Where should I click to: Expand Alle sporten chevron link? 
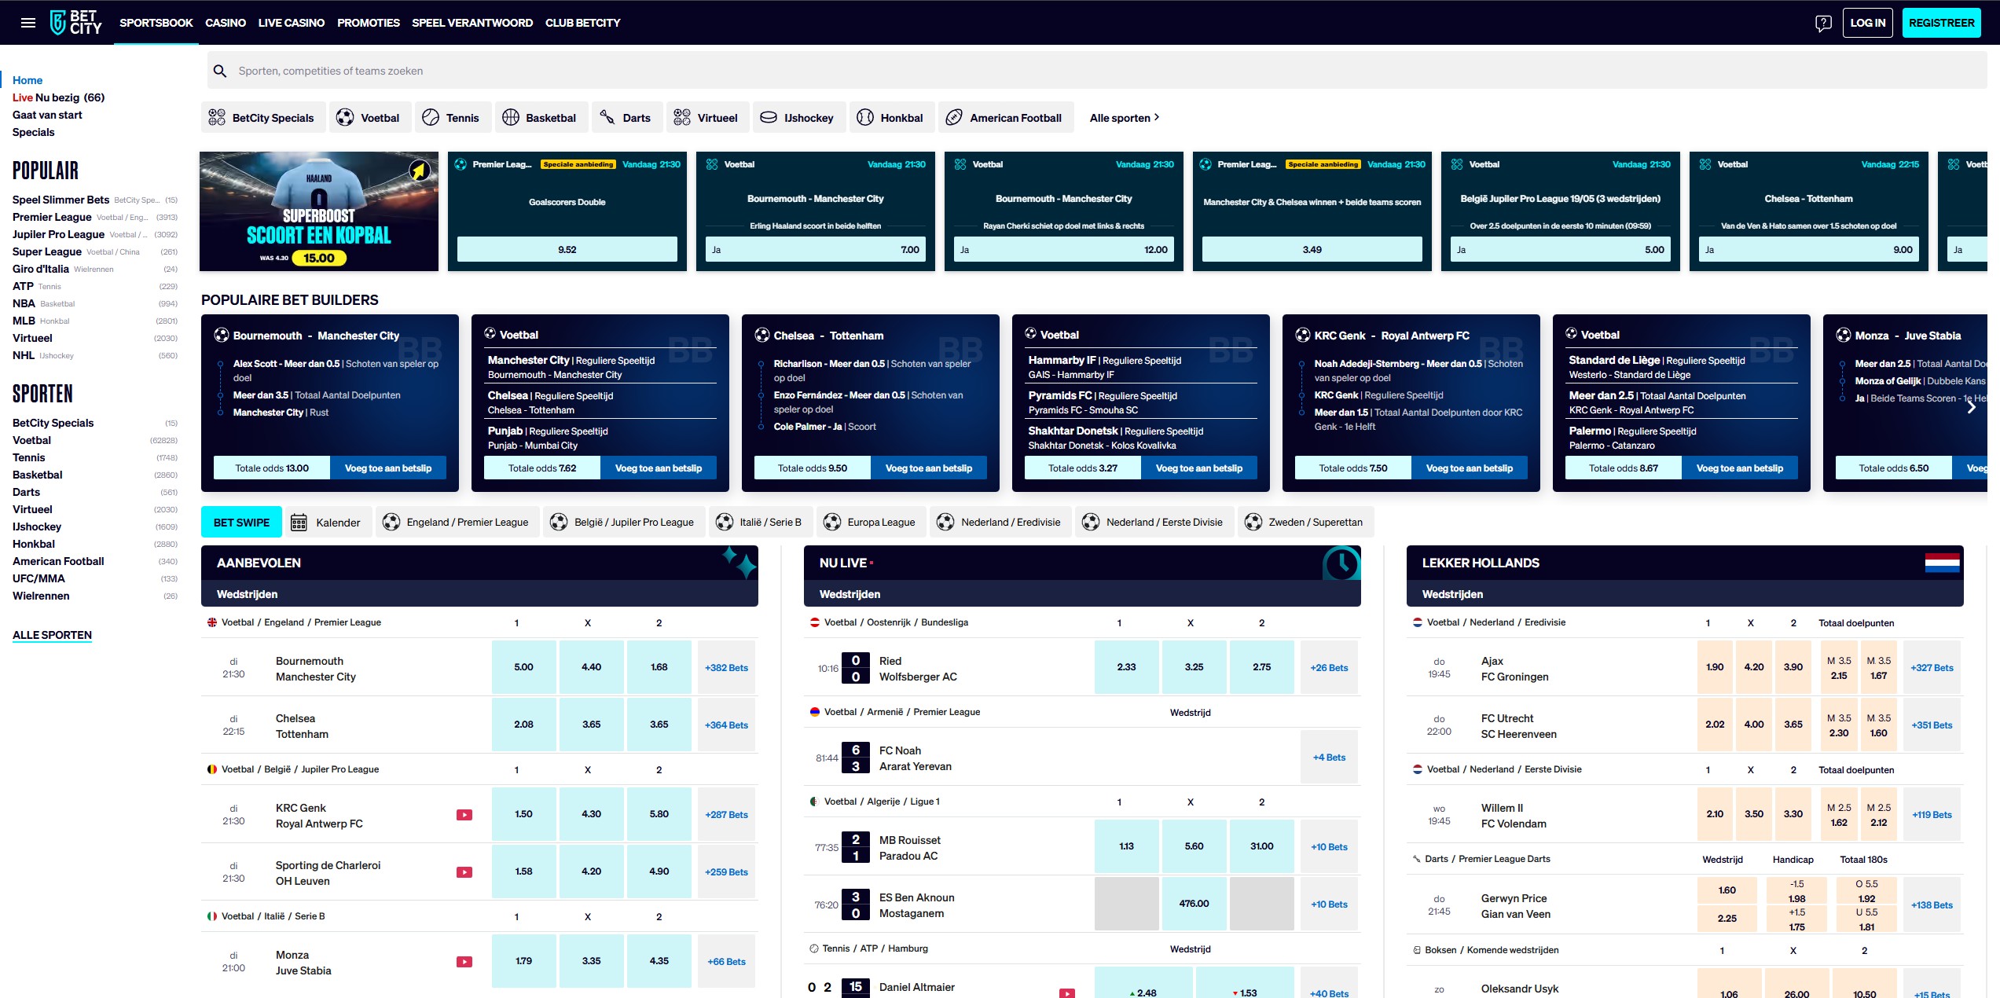1125,118
